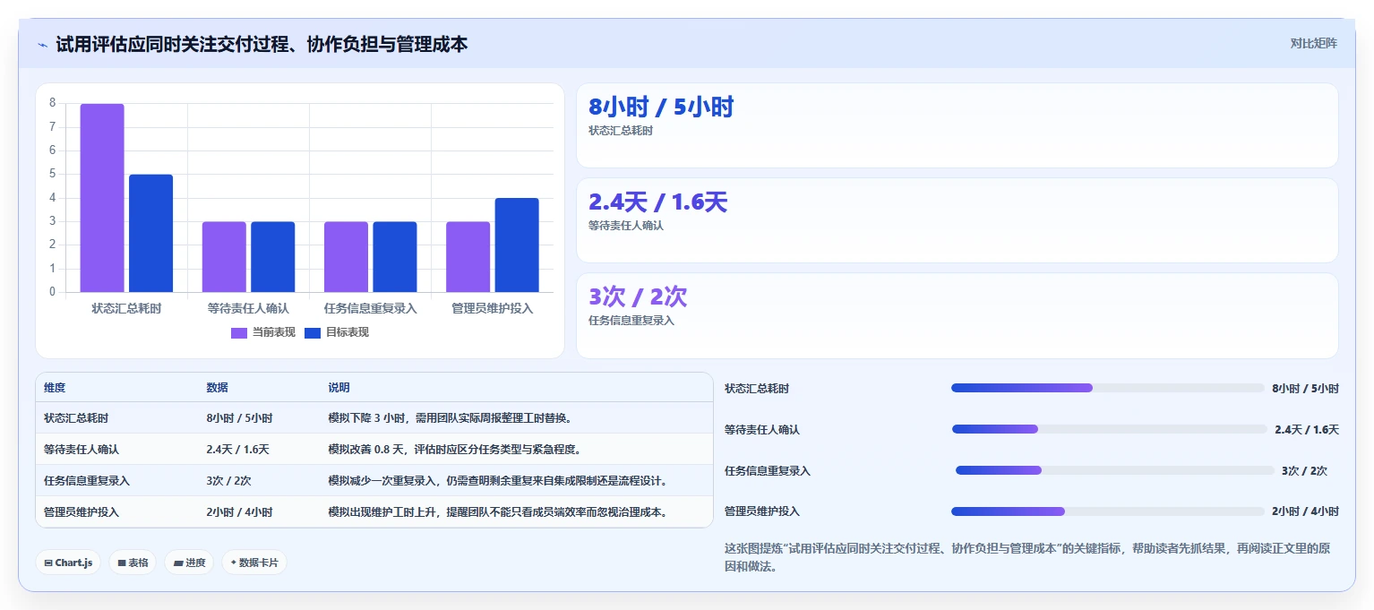Click the purple 等待责任人确认 chart bar
Image resolution: width=1374 pixels, height=610 pixels.
click(224, 257)
